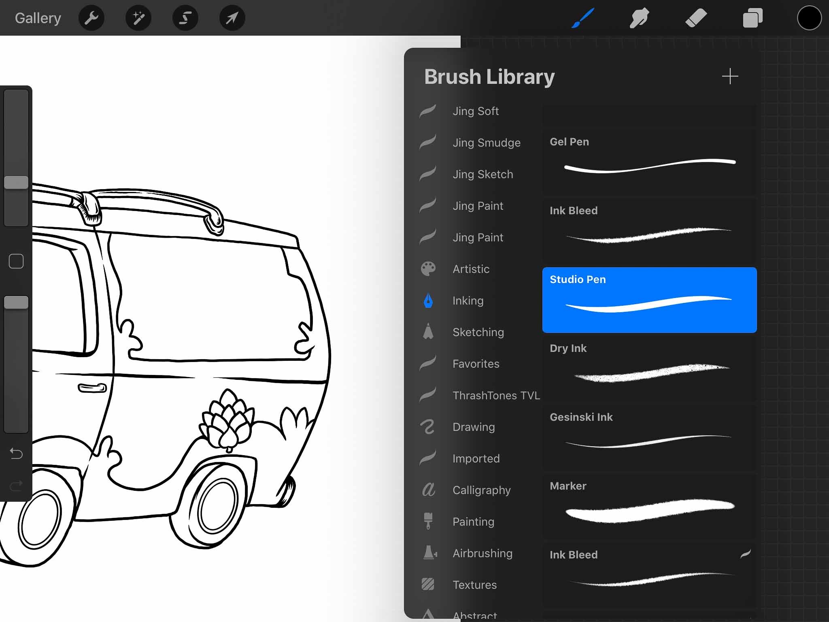Click the custom-brush mark on lower Ink Bleed
The height and width of the screenshot is (622, 829).
[x=746, y=554]
